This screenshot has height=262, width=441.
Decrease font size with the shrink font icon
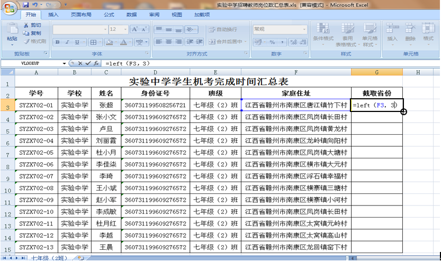pos(143,29)
